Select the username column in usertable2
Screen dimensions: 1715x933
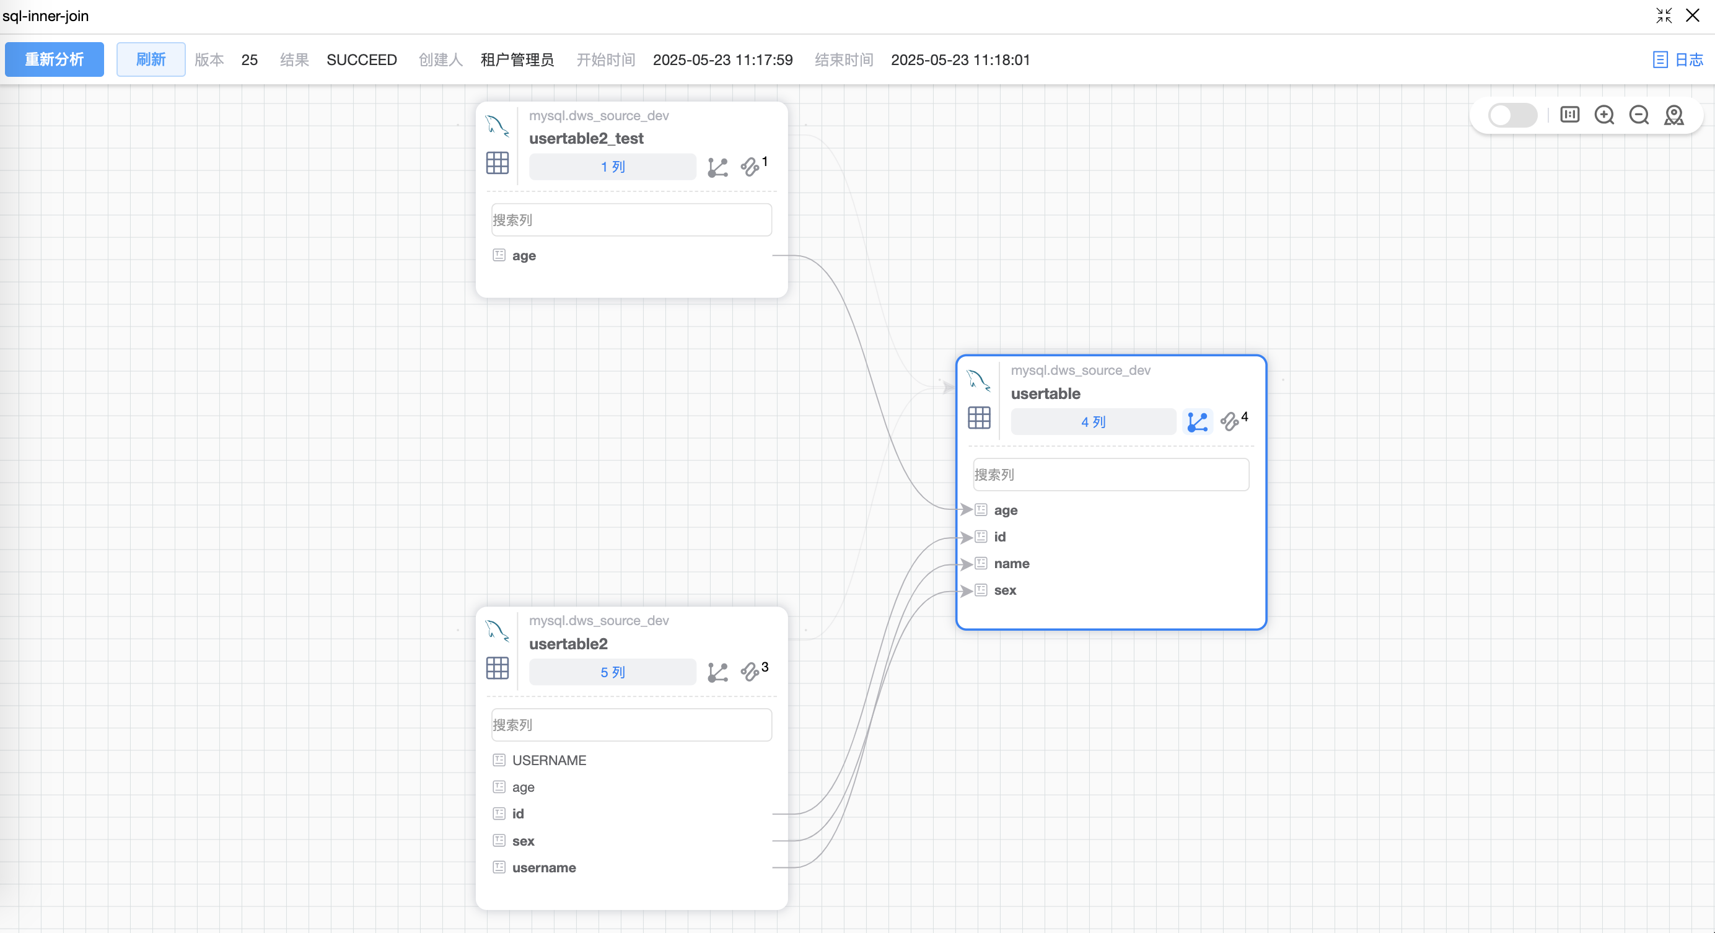[x=543, y=868]
